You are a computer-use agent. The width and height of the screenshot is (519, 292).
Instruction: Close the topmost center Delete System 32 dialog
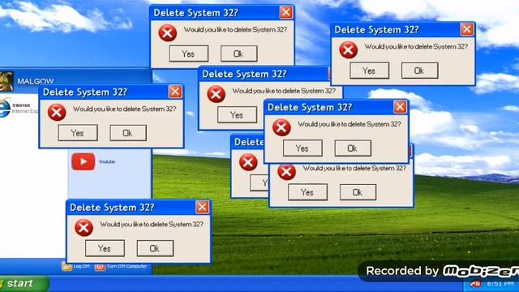click(286, 13)
